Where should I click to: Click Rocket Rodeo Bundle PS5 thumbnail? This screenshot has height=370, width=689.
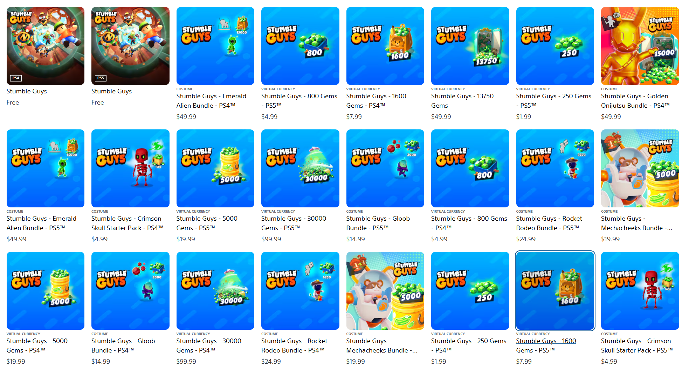tap(555, 168)
